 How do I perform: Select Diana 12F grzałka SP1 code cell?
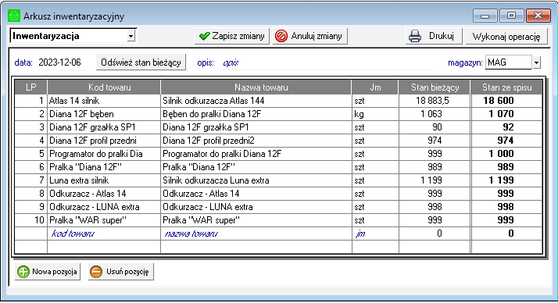(104, 127)
